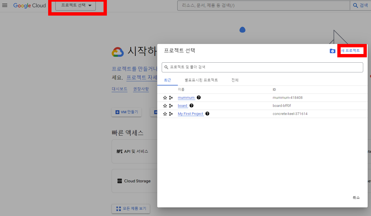Star the mummum project
Viewport: 371px width, 216px height.
point(165,98)
